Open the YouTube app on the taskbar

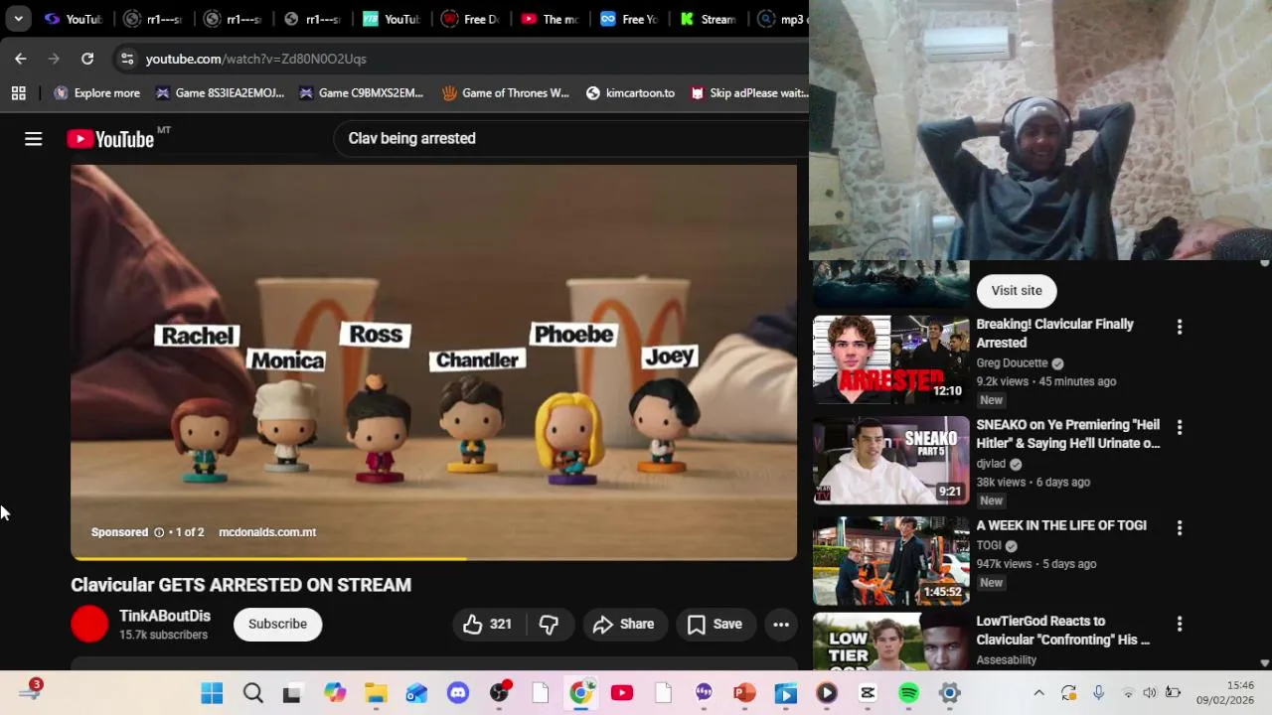pos(622,692)
